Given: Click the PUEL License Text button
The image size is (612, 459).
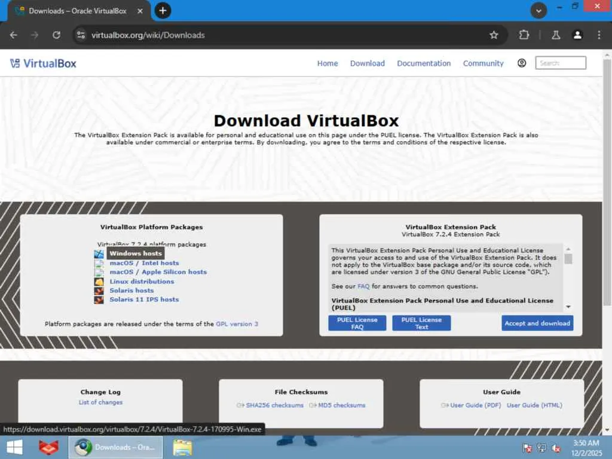Looking at the screenshot, I should 421,323.
